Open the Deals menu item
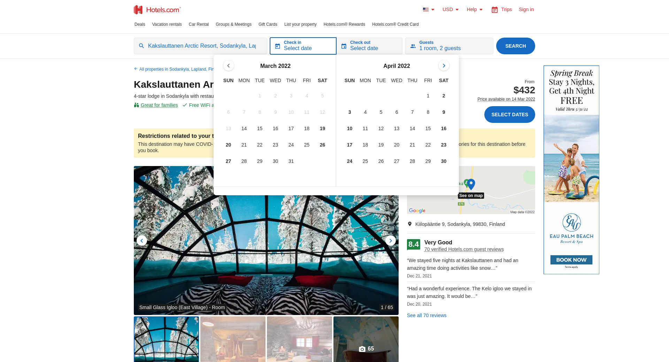This screenshot has height=362, width=669. (x=140, y=24)
